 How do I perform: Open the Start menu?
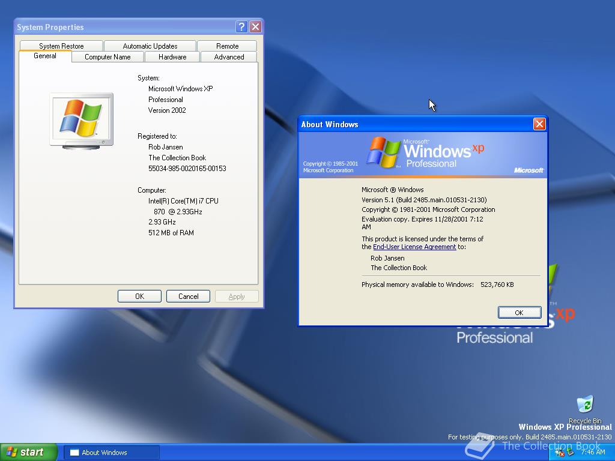coord(28,452)
